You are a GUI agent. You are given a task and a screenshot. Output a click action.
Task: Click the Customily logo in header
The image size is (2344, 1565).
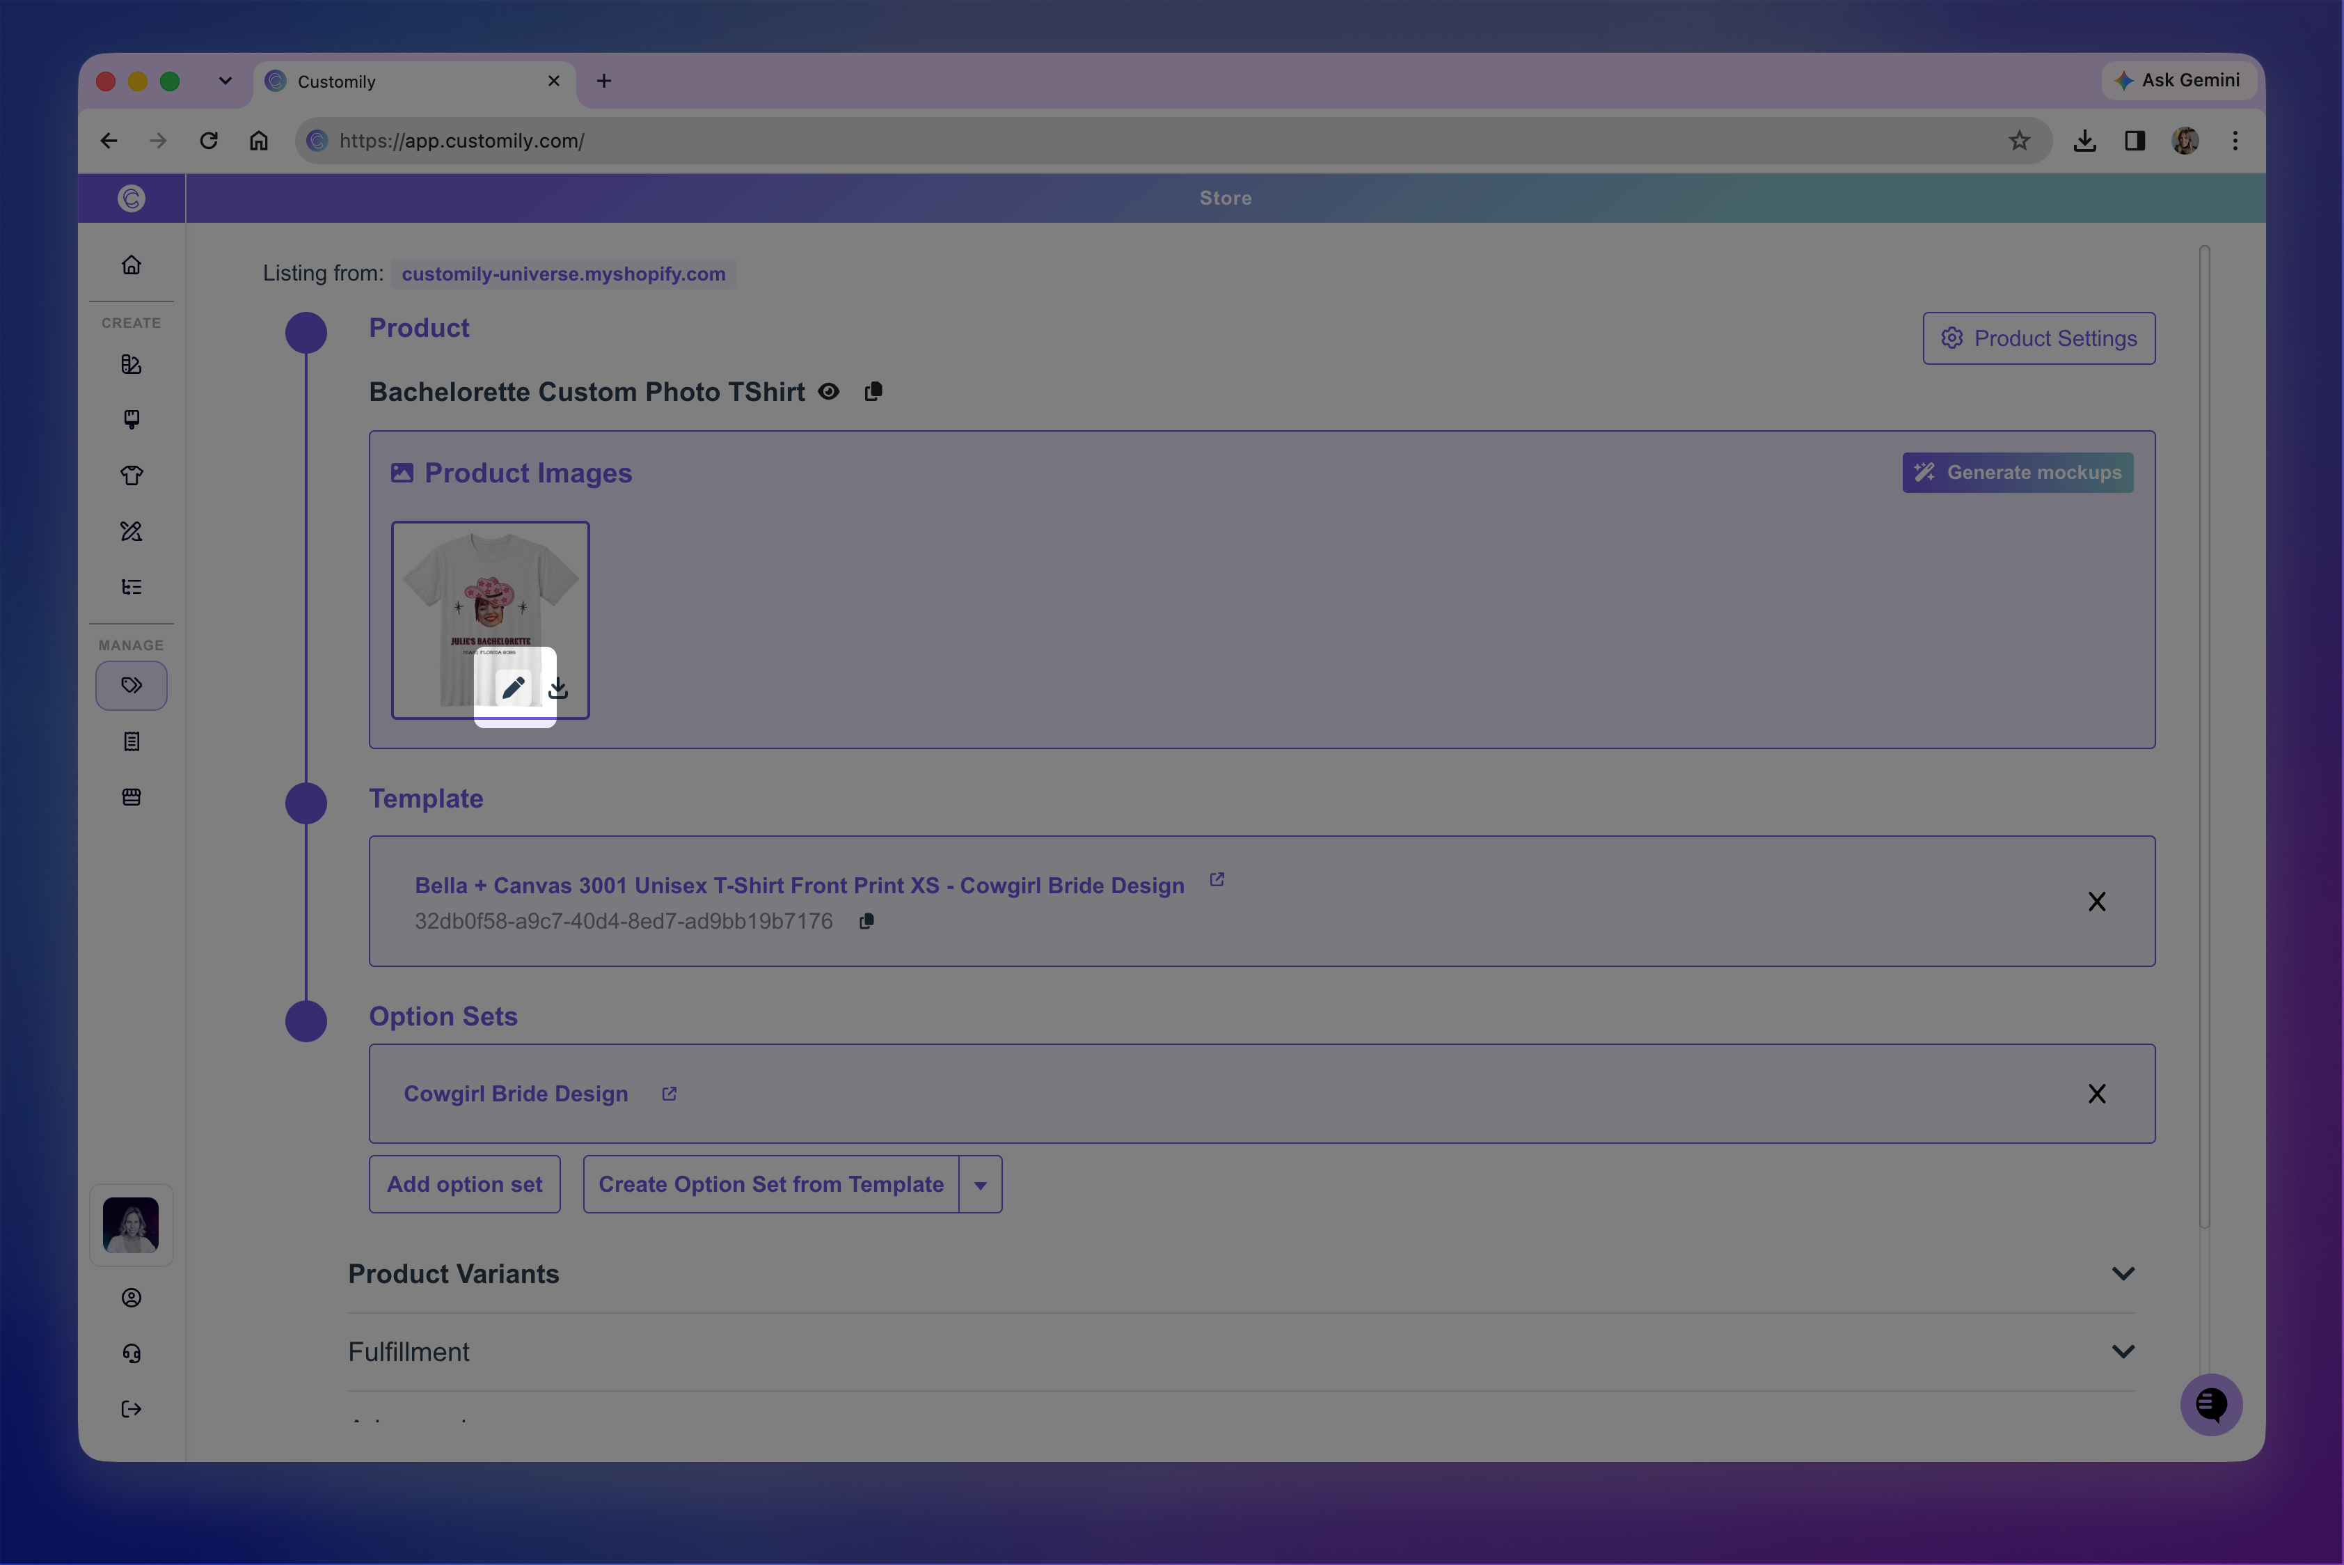tap(131, 198)
